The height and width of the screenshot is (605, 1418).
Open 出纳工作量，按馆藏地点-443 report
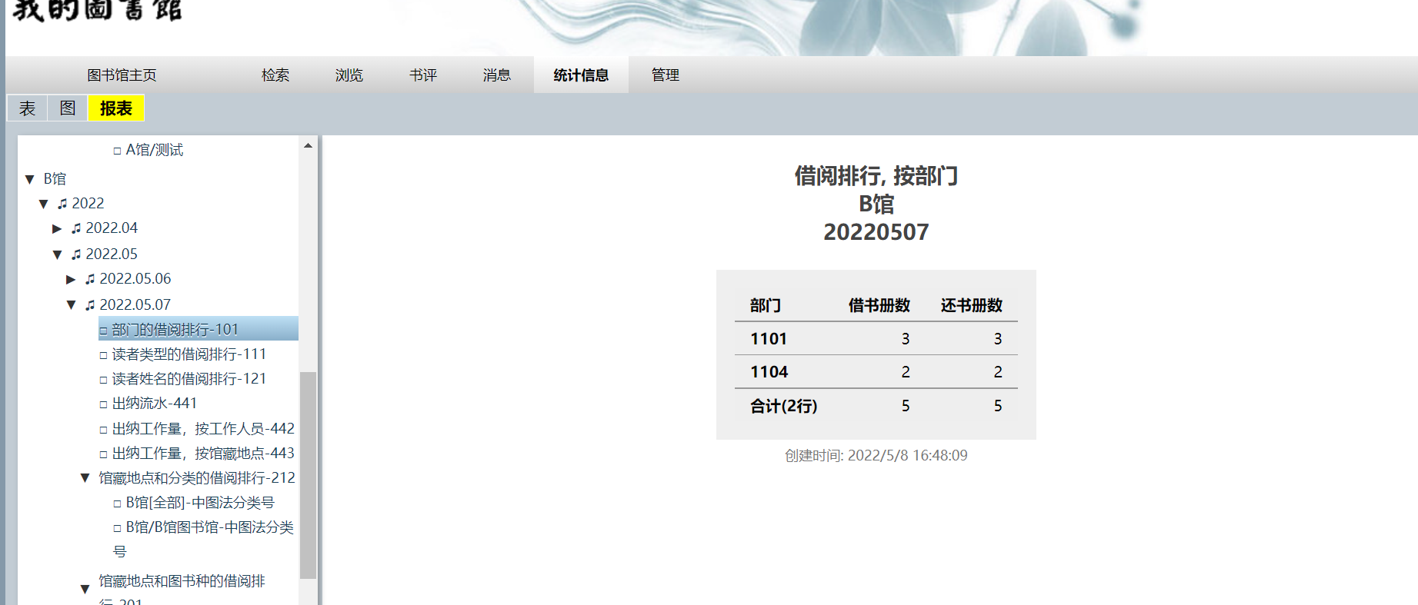(203, 454)
